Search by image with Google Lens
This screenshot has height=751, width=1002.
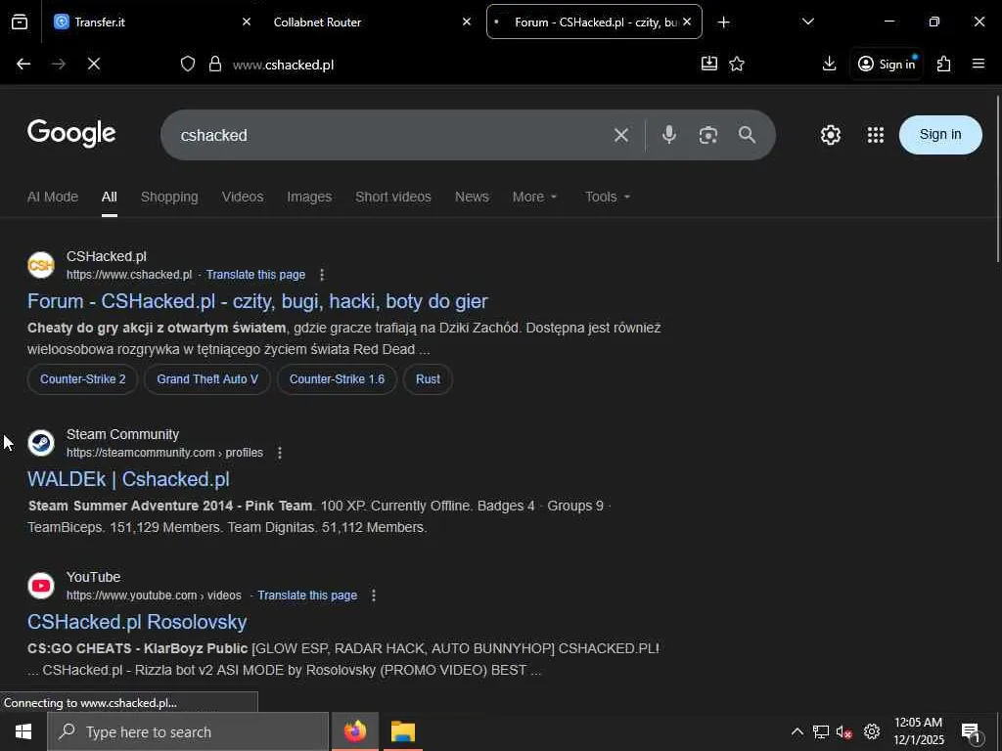(708, 135)
